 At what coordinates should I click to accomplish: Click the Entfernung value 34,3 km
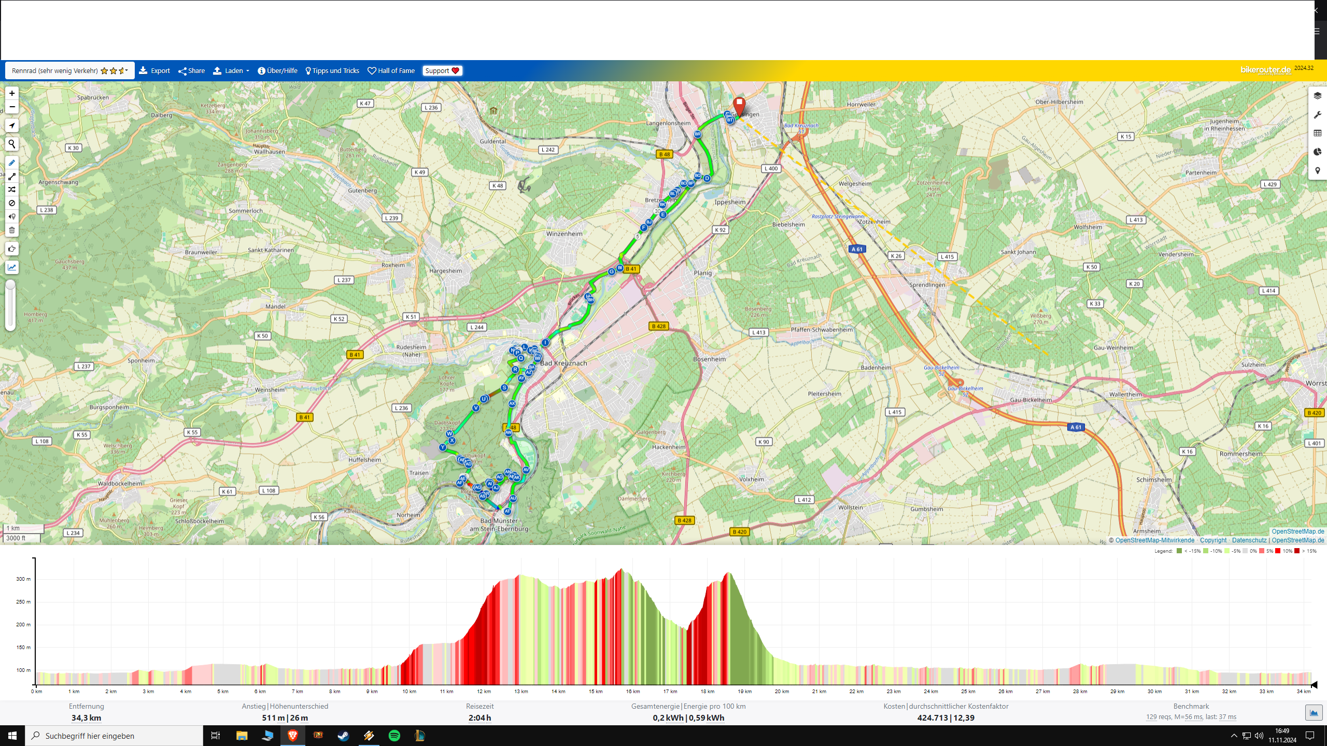87,718
